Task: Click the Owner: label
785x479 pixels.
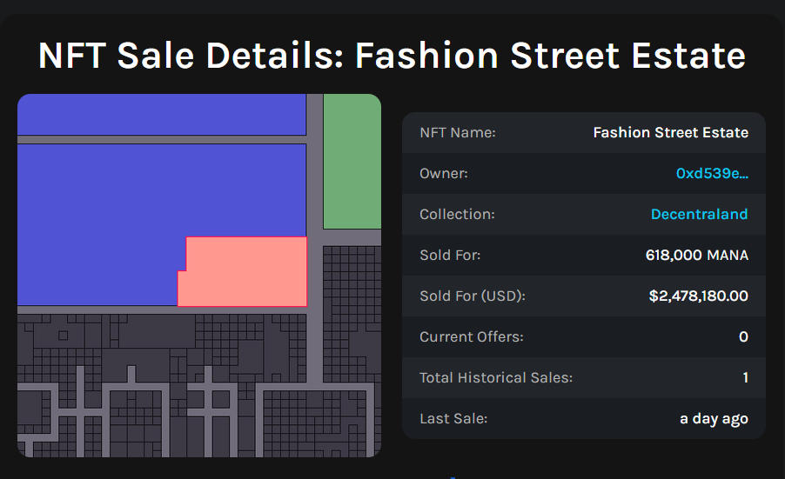Action: tap(444, 174)
